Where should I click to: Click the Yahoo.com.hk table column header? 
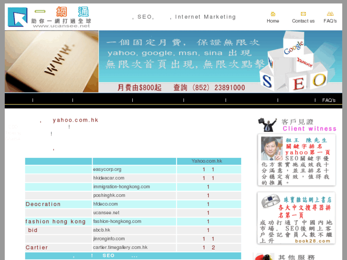pos(209,161)
